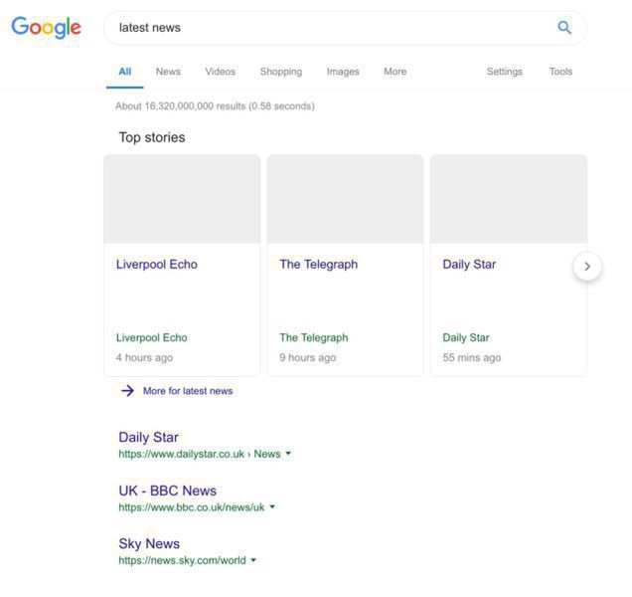Image resolution: width=632 pixels, height=597 pixels.
Task: Click the Liverpool Echo story thumbnail
Action: point(182,199)
